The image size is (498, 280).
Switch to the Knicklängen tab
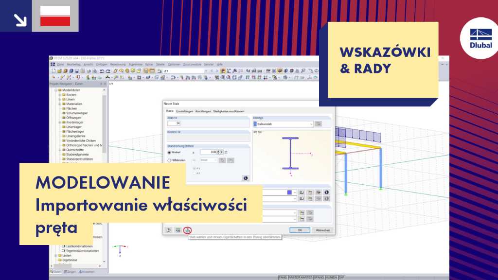coord(203,111)
